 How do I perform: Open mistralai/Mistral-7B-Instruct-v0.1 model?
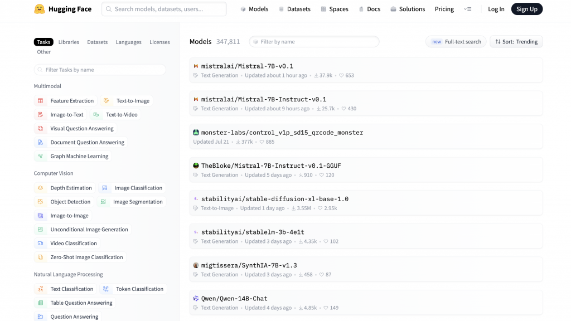click(x=366, y=103)
